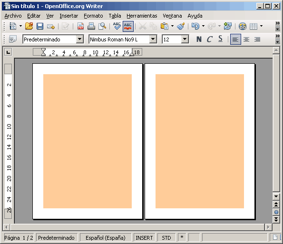The width and height of the screenshot is (283, 244).
Task: Open the New document type dropdown arrow
Action: pos(21,26)
